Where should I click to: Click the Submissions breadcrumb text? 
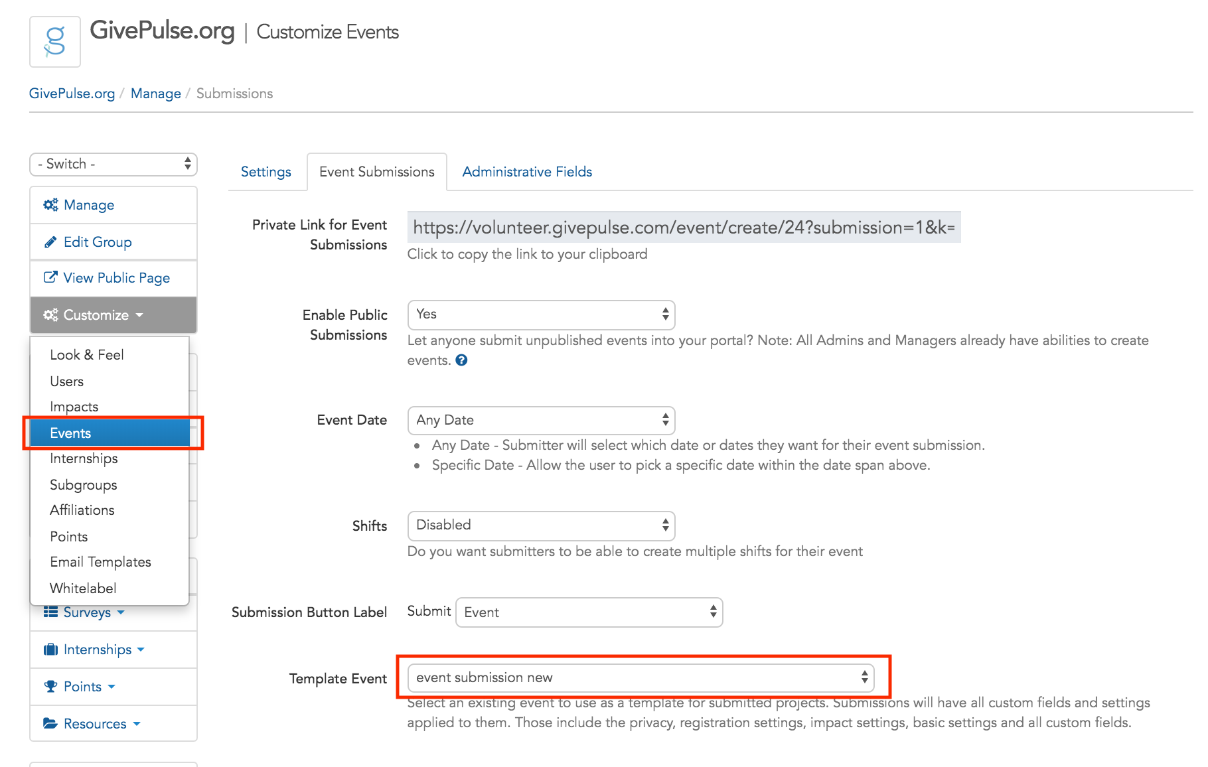[234, 94]
